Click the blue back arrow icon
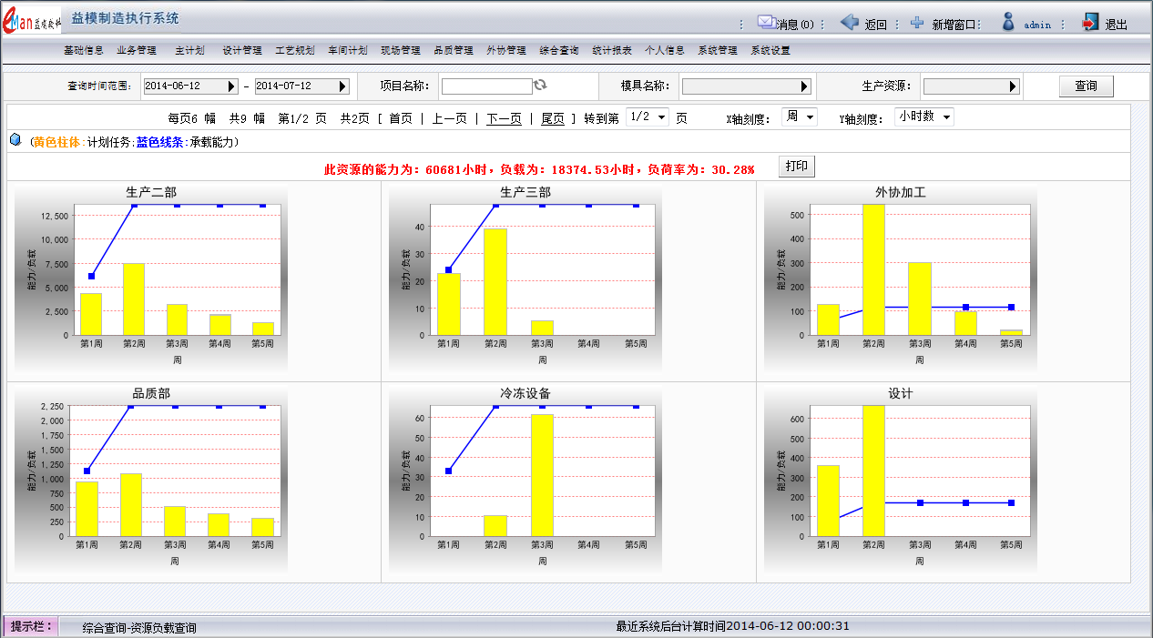The image size is (1153, 638). (849, 23)
